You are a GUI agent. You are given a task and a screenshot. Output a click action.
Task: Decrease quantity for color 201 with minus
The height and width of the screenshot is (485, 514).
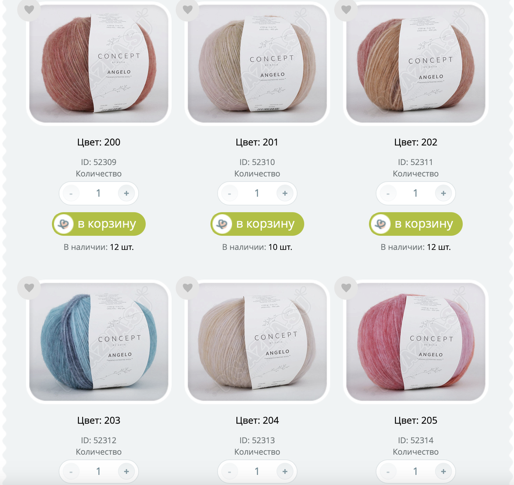230,193
